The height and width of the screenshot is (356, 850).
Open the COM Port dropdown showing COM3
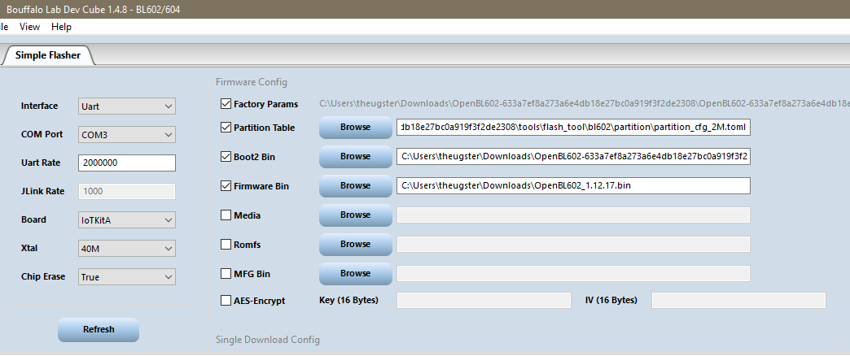pos(127,134)
